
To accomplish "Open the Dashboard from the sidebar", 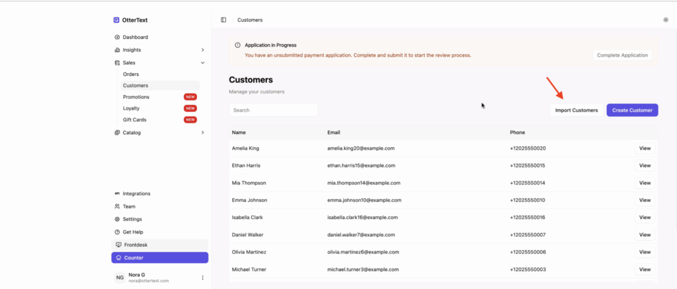I will click(135, 37).
